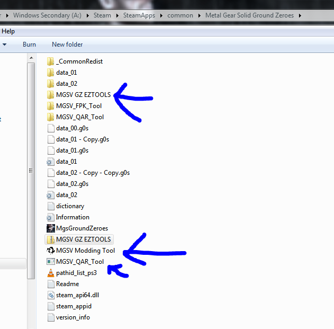Screen dimensions: 334x329
Task: Select the data_00.g0s file name
Action: [72, 128]
